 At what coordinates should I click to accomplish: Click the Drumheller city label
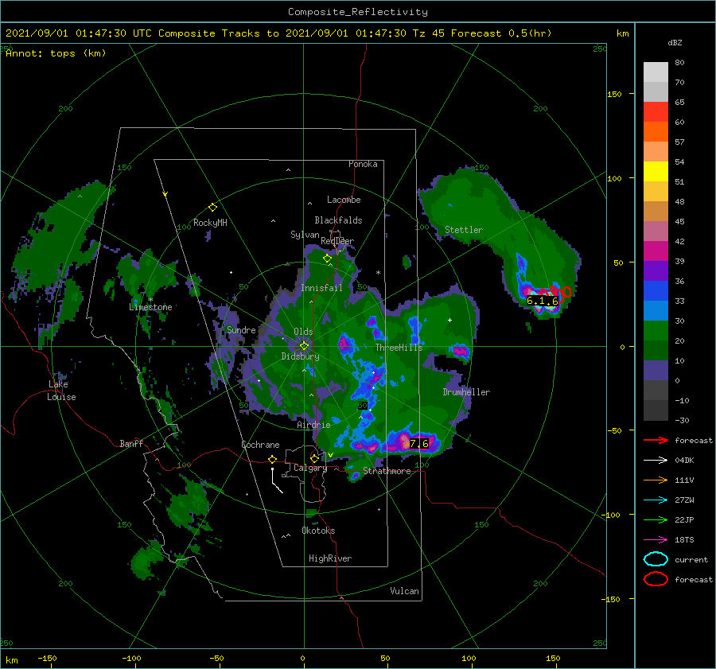pyautogui.click(x=466, y=392)
